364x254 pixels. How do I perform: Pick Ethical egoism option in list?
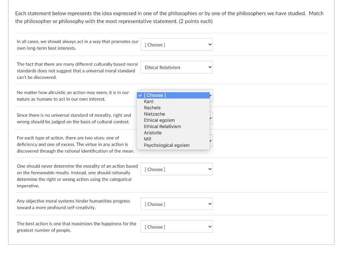[159, 120]
